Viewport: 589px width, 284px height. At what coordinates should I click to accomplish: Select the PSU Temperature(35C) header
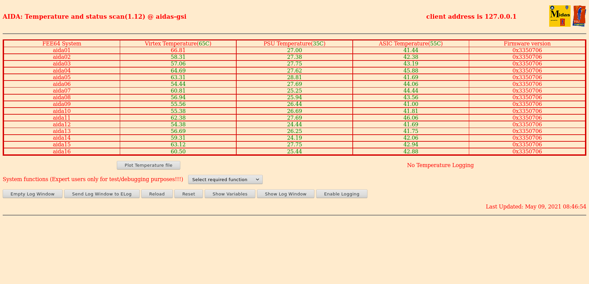click(x=294, y=43)
